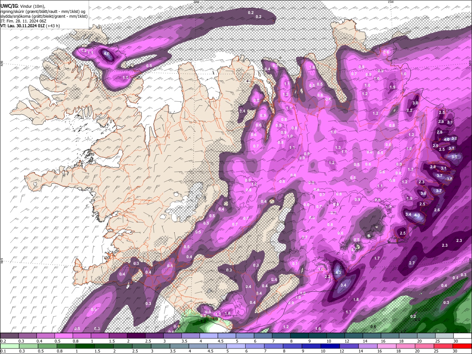Pick the dark purple swatch between 2 and 2.5
Screen dimensions: 472x354
[x=136, y=336]
